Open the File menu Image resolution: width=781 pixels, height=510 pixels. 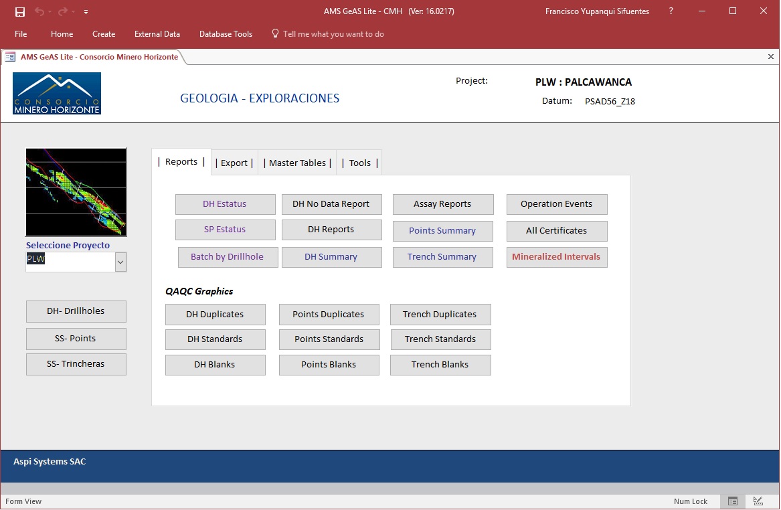21,34
